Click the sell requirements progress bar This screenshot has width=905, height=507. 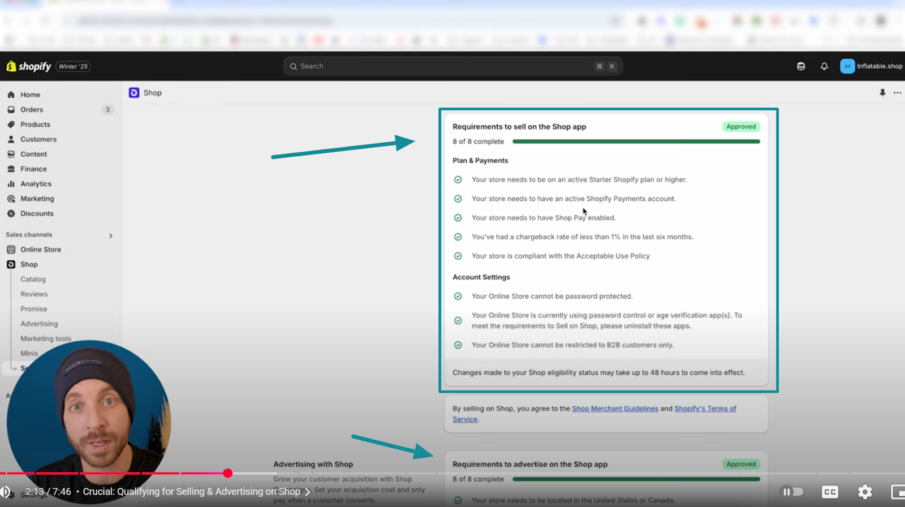[636, 141]
